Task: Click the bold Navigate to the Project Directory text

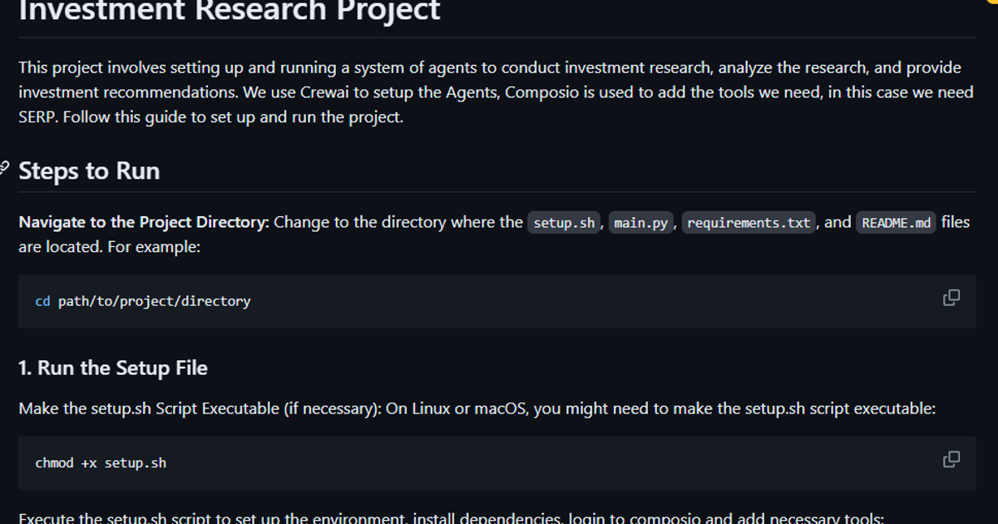Action: (143, 222)
